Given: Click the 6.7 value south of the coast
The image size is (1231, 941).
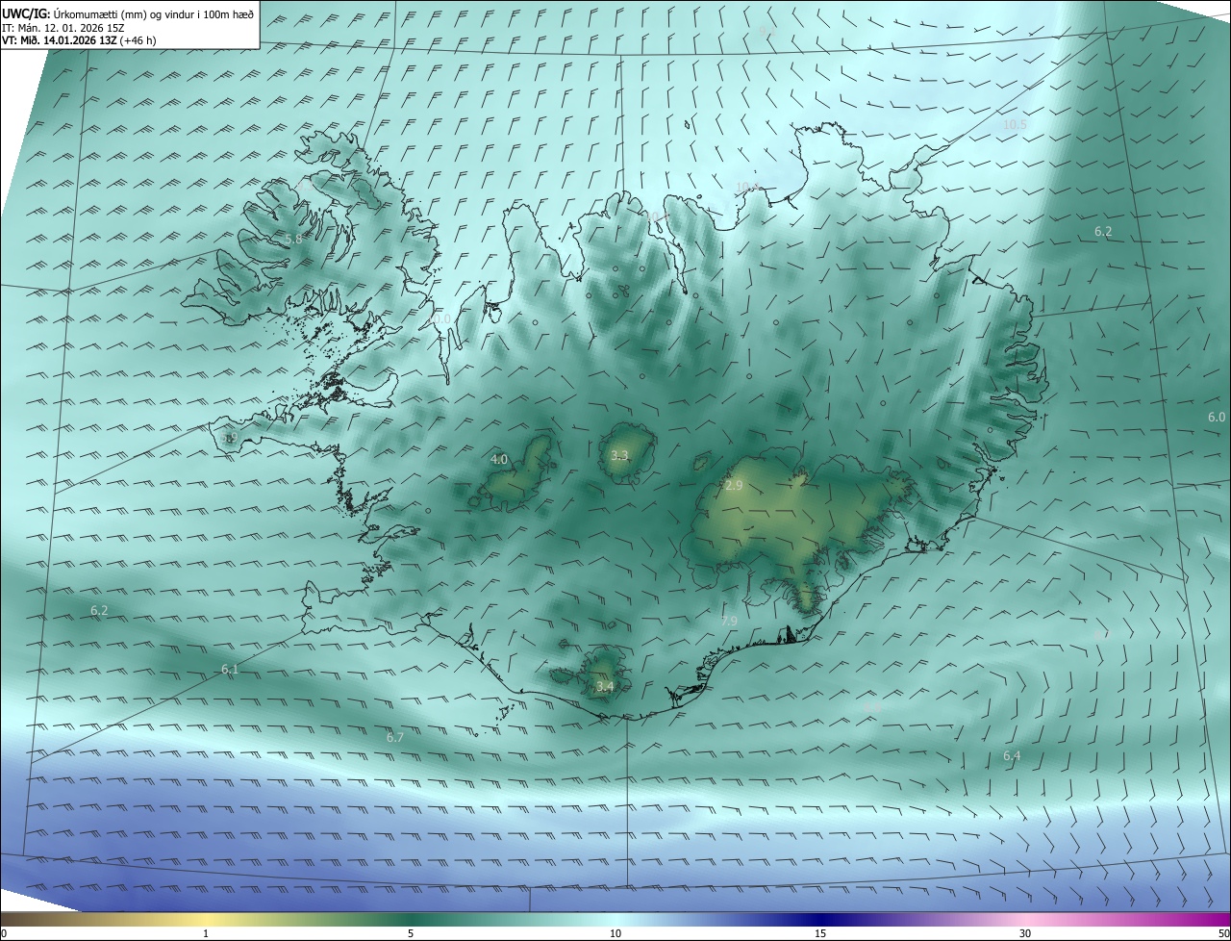Looking at the screenshot, I should click(x=395, y=737).
